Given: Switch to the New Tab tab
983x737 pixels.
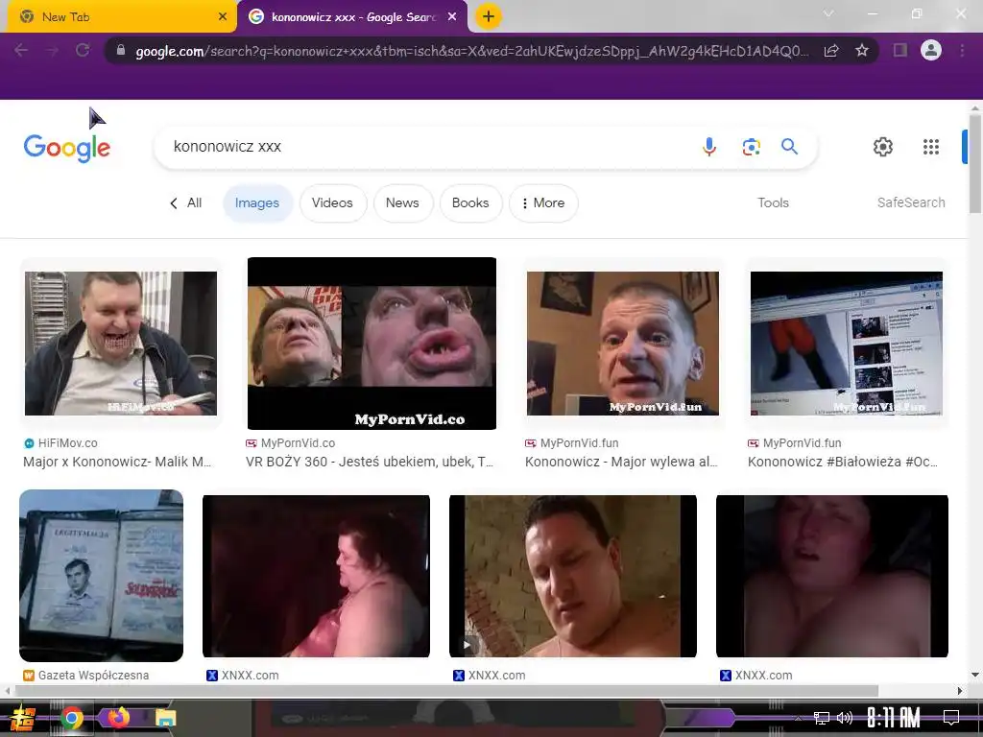Looking at the screenshot, I should click(122, 17).
